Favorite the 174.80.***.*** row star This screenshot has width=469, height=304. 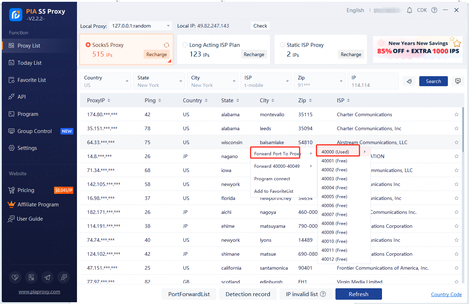tap(456, 114)
